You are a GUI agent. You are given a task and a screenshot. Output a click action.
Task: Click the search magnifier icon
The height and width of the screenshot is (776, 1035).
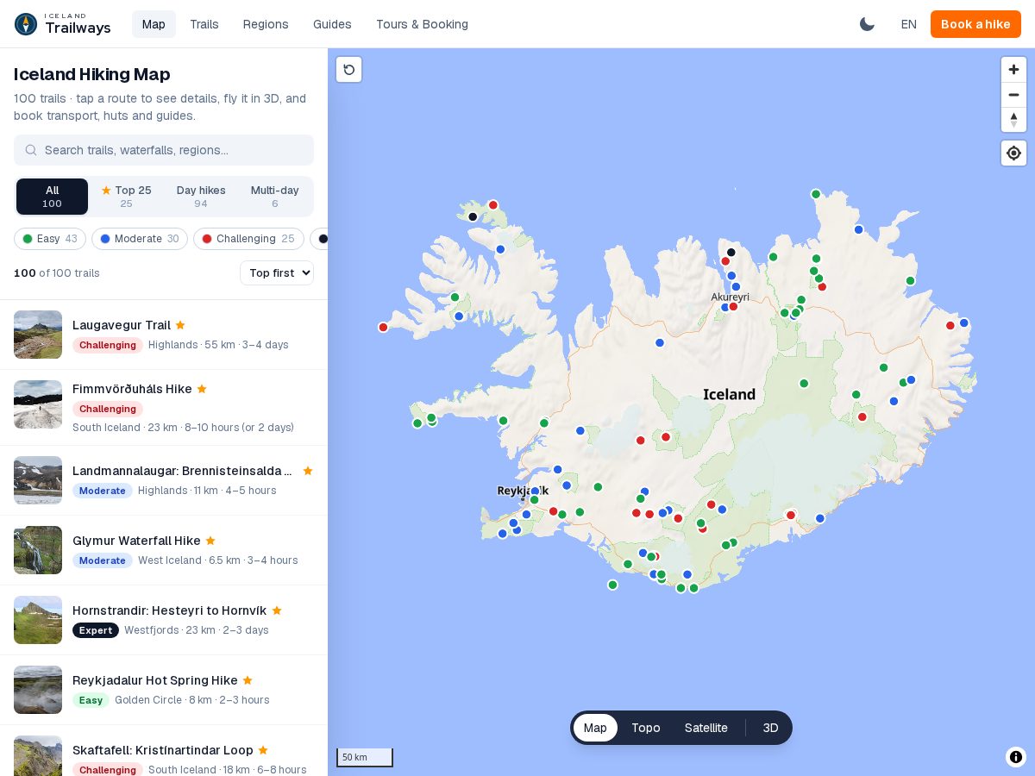click(x=31, y=150)
